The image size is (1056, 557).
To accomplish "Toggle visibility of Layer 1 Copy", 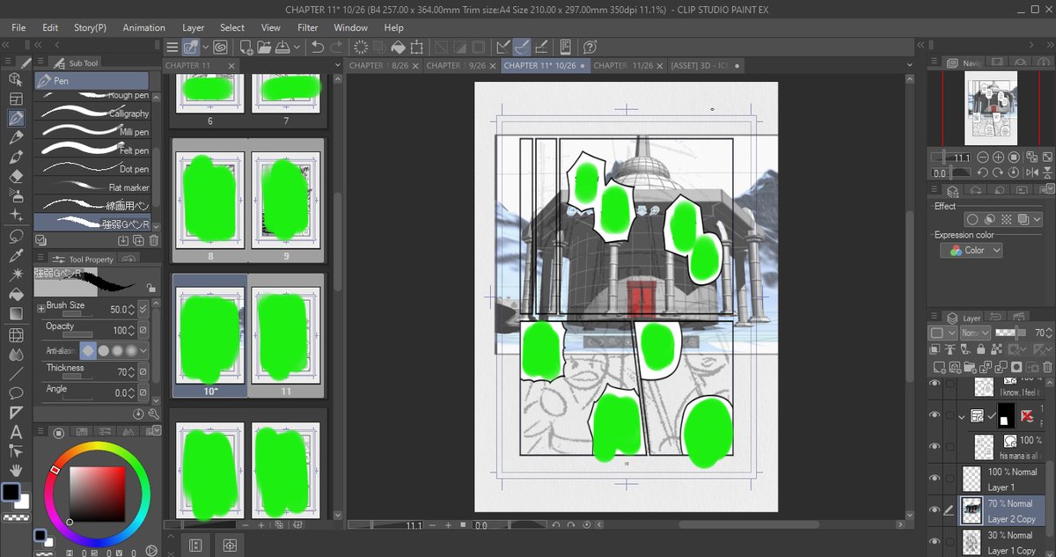I will coord(935,542).
